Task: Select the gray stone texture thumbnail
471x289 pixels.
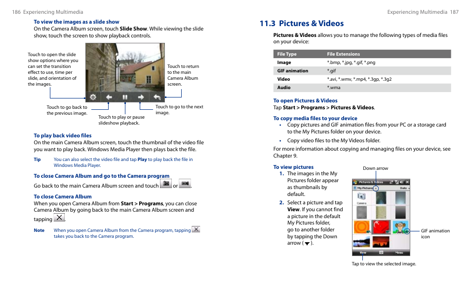Action: [x=362, y=212]
